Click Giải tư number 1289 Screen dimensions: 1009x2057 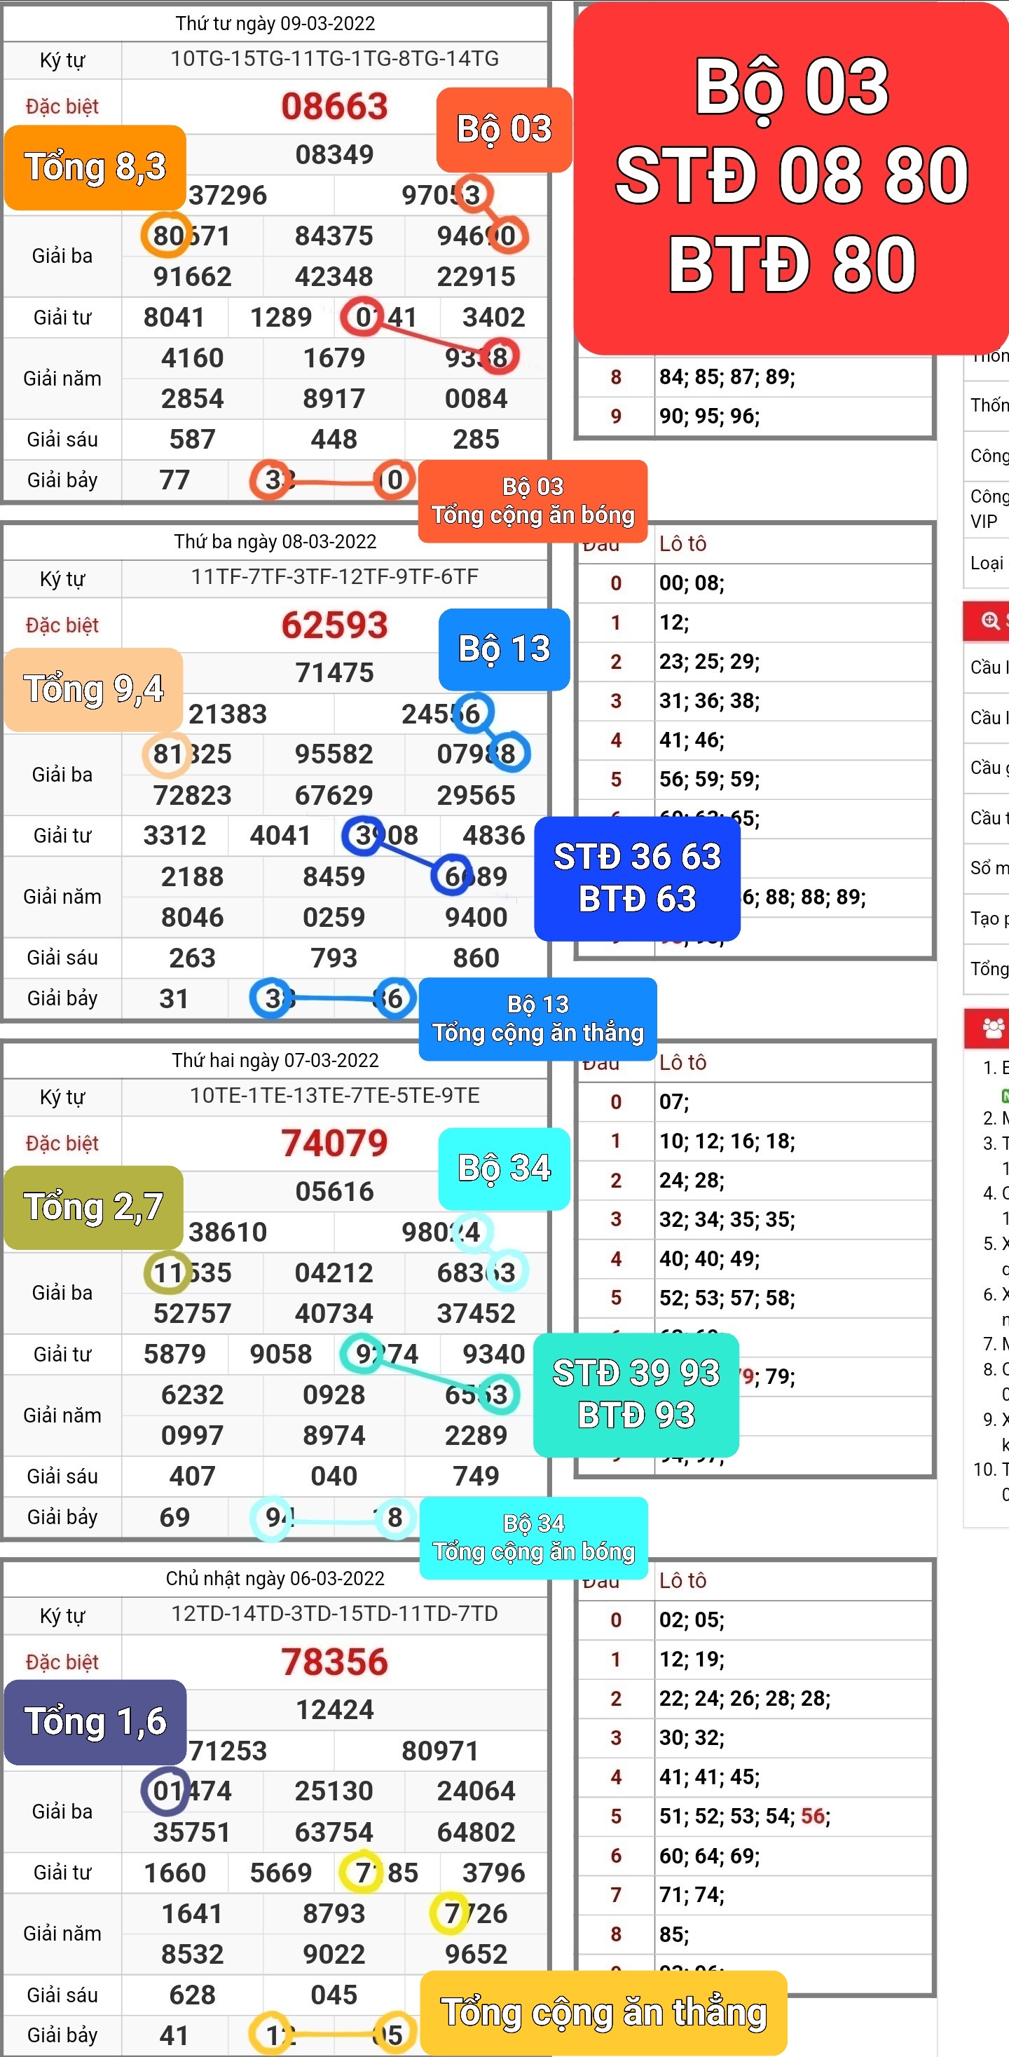pos(281,317)
